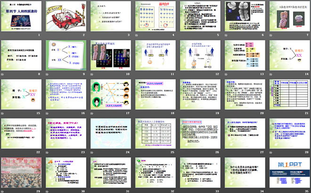This screenshot has width=311, height=193.
Task: Select slide 17 parents and children cross diagram thumbnail
Action: (111, 94)
